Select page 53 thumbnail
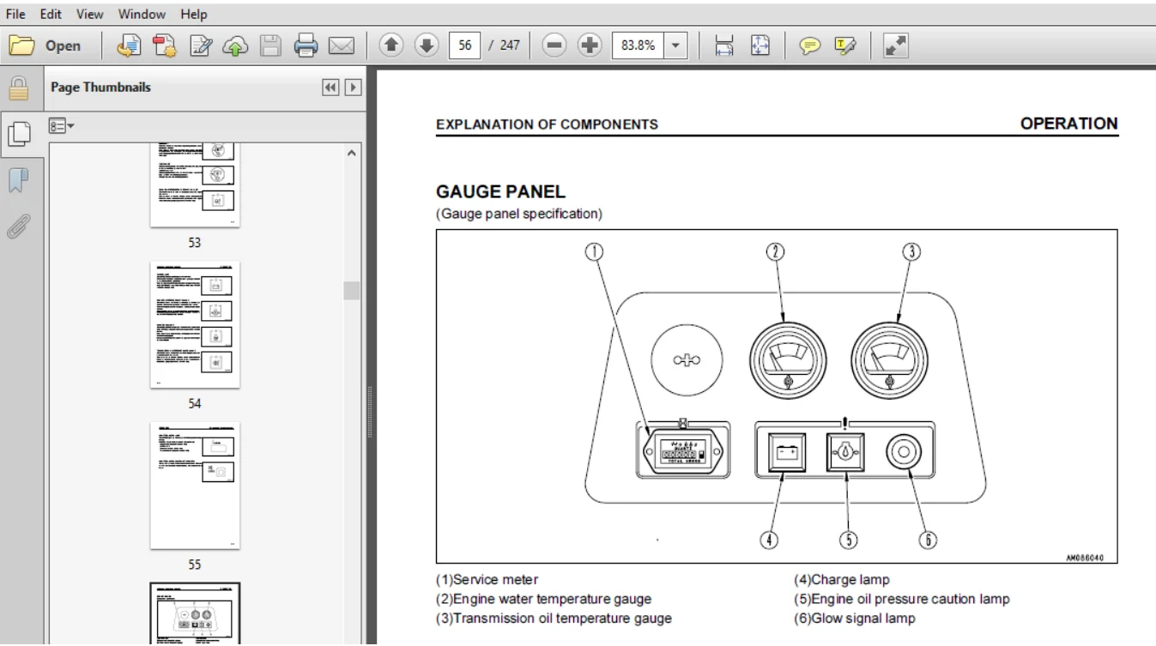Screen dimensions: 1156x646 195,184
